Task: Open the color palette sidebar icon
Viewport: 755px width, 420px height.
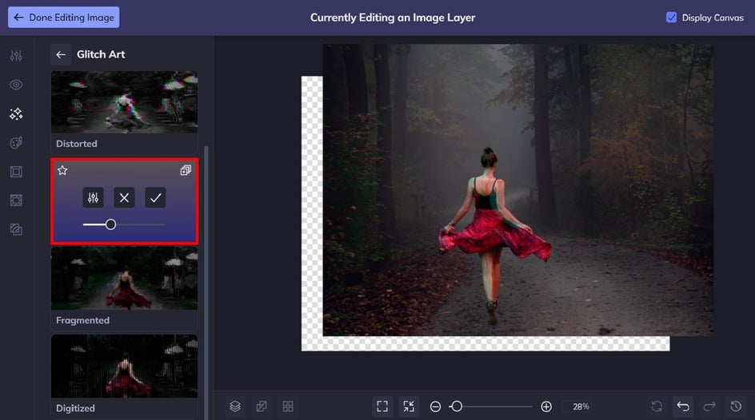Action: pos(16,143)
